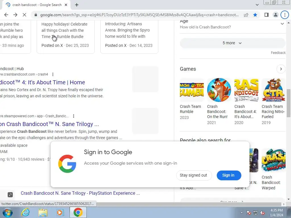Open the Games section arrow
The height and width of the screenshot is (218, 291).
coord(281,69)
